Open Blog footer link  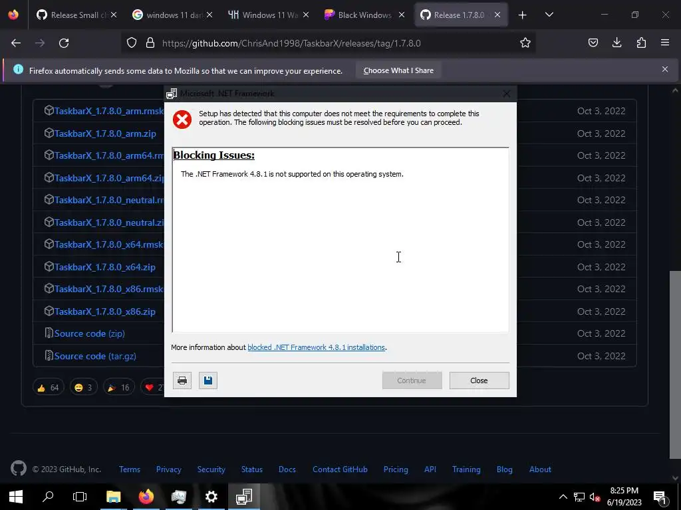(504, 469)
